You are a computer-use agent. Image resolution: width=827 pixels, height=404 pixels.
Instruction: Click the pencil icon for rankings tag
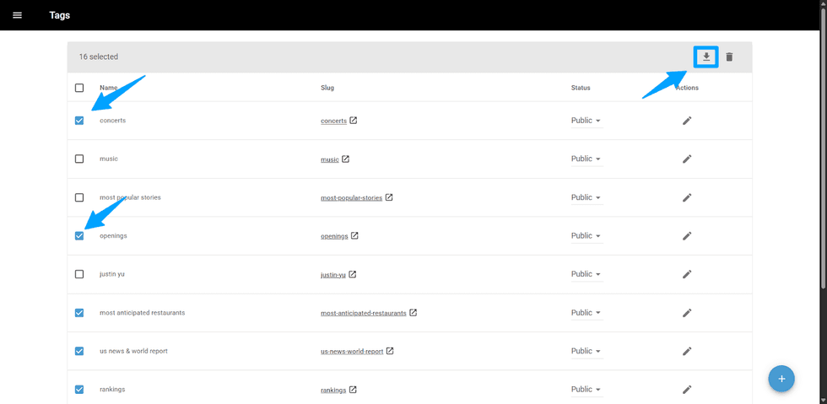click(x=687, y=390)
